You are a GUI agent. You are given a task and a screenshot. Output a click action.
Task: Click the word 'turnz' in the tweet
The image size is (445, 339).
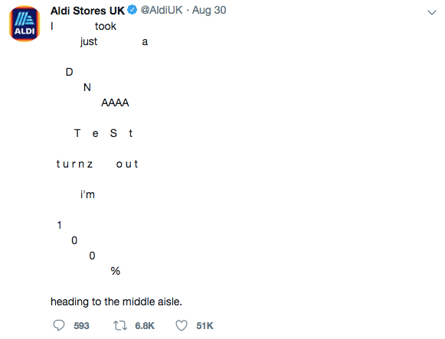pos(74,164)
